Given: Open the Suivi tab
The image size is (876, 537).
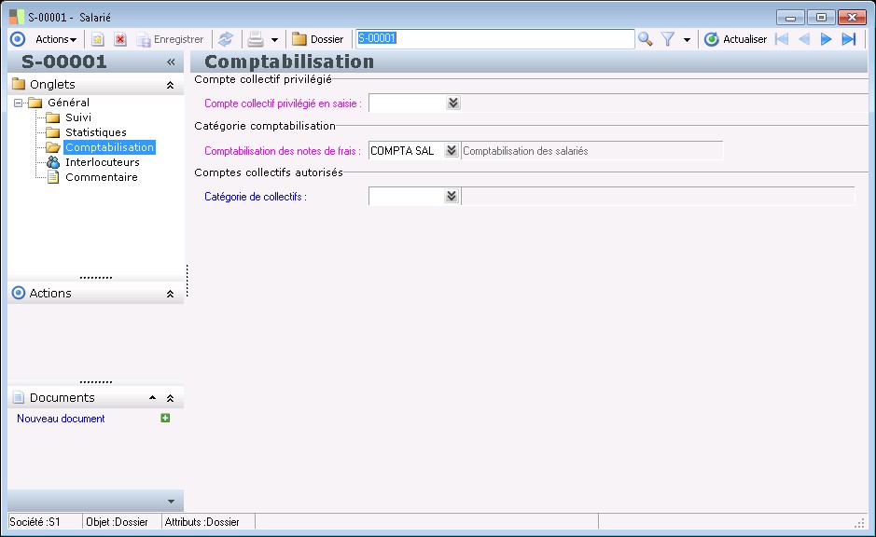Looking at the screenshot, I should coord(78,117).
